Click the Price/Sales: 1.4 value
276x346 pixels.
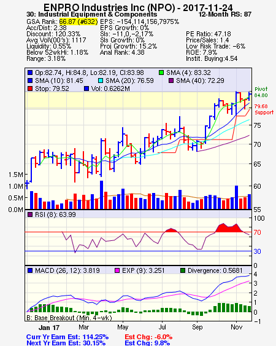click(207, 40)
